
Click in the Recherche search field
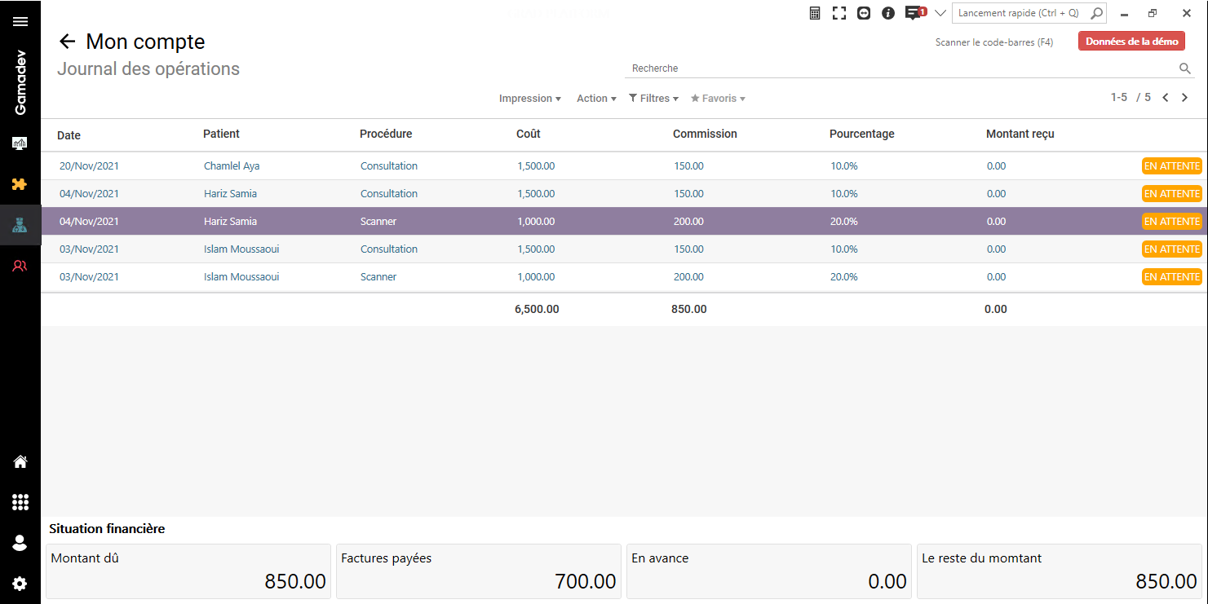point(897,68)
